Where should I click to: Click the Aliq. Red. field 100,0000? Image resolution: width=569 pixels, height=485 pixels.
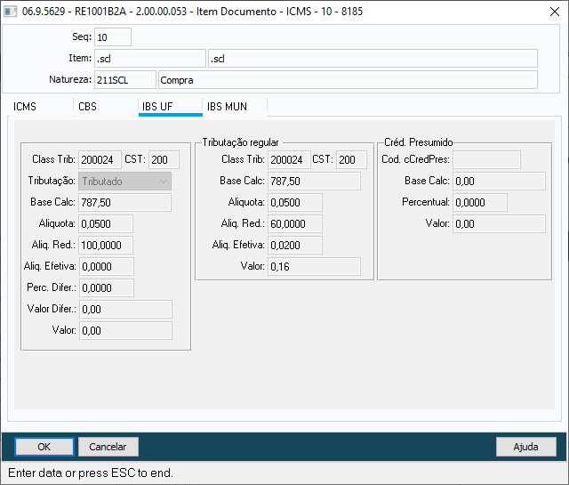click(x=106, y=246)
